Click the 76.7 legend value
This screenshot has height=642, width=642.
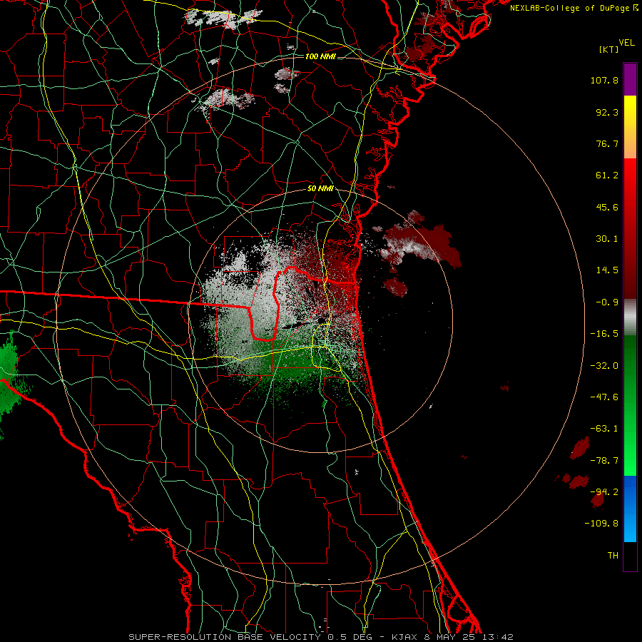(x=607, y=143)
